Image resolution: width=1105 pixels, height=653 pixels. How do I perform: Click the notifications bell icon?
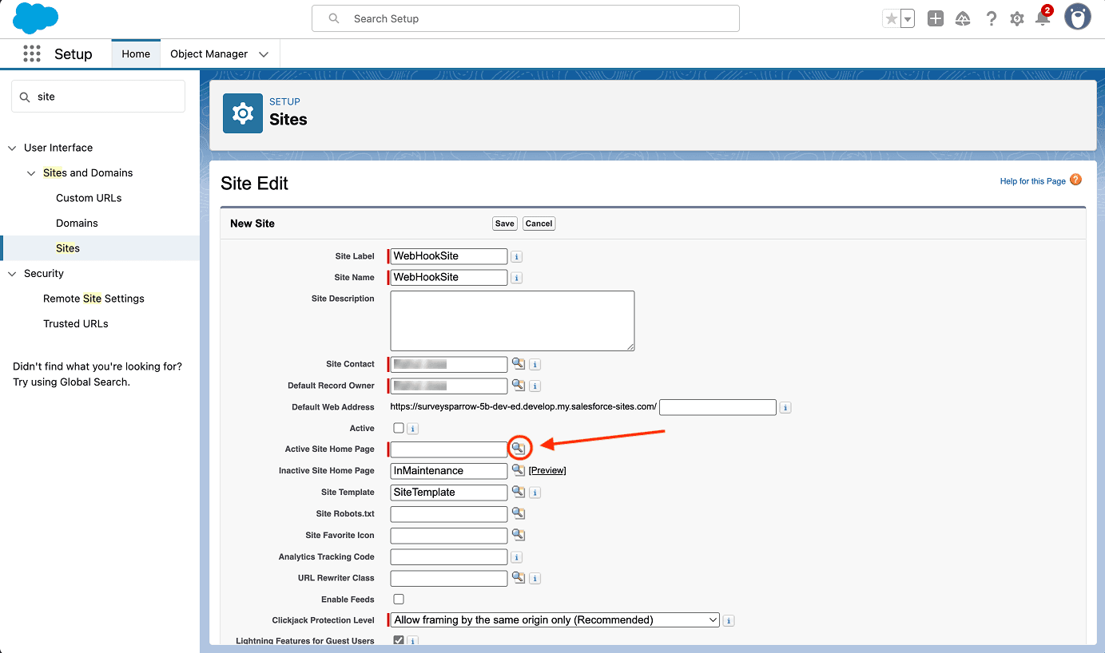pyautogui.click(x=1042, y=18)
